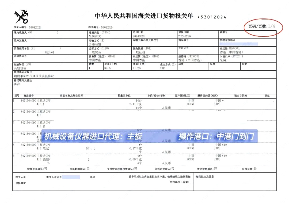Select 中国香港 under 启运国（地区）
This screenshot has width=289, height=204.
(x=139, y=60)
